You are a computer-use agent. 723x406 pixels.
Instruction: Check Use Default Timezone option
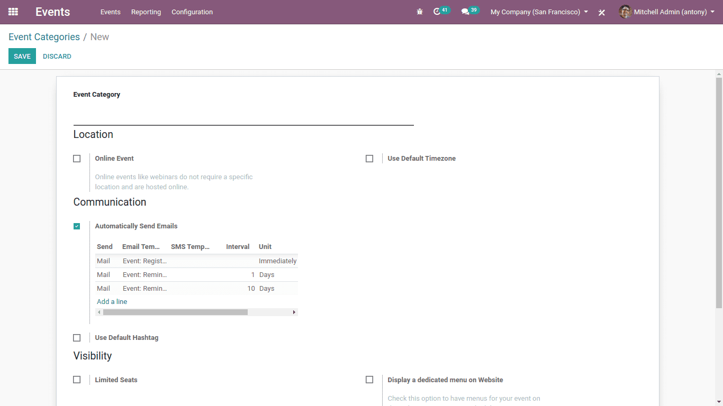(369, 159)
